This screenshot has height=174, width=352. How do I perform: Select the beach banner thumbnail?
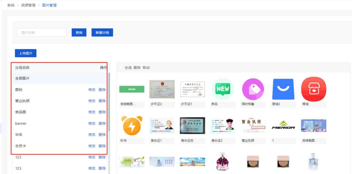tap(193, 162)
